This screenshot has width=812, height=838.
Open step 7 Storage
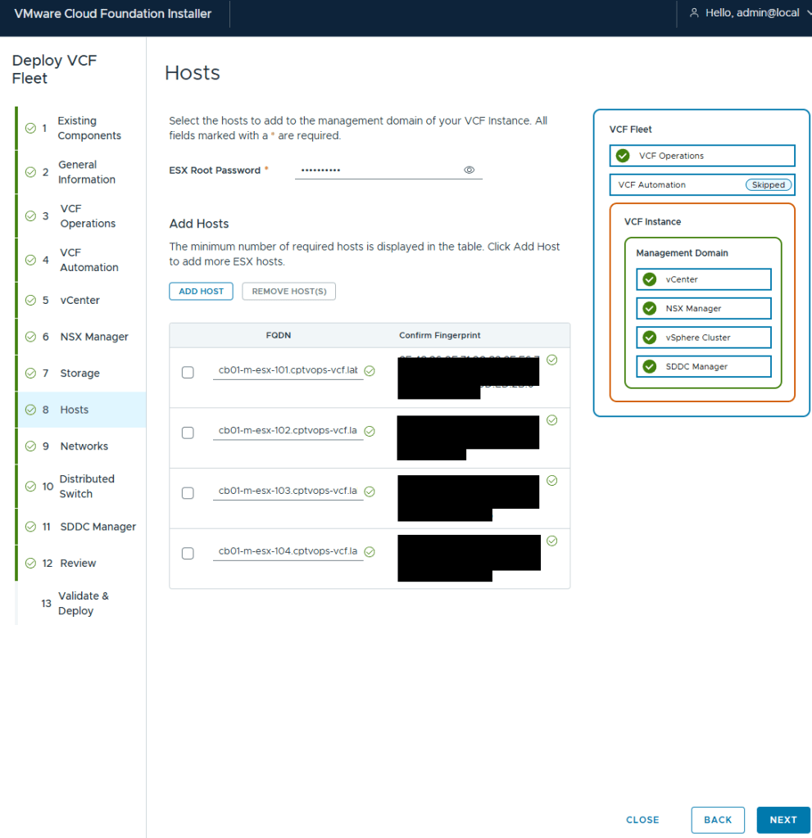point(81,373)
